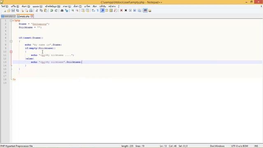Click the 'if(isset($name))' code line
The height and width of the screenshot is (148, 263).
coord(31,38)
